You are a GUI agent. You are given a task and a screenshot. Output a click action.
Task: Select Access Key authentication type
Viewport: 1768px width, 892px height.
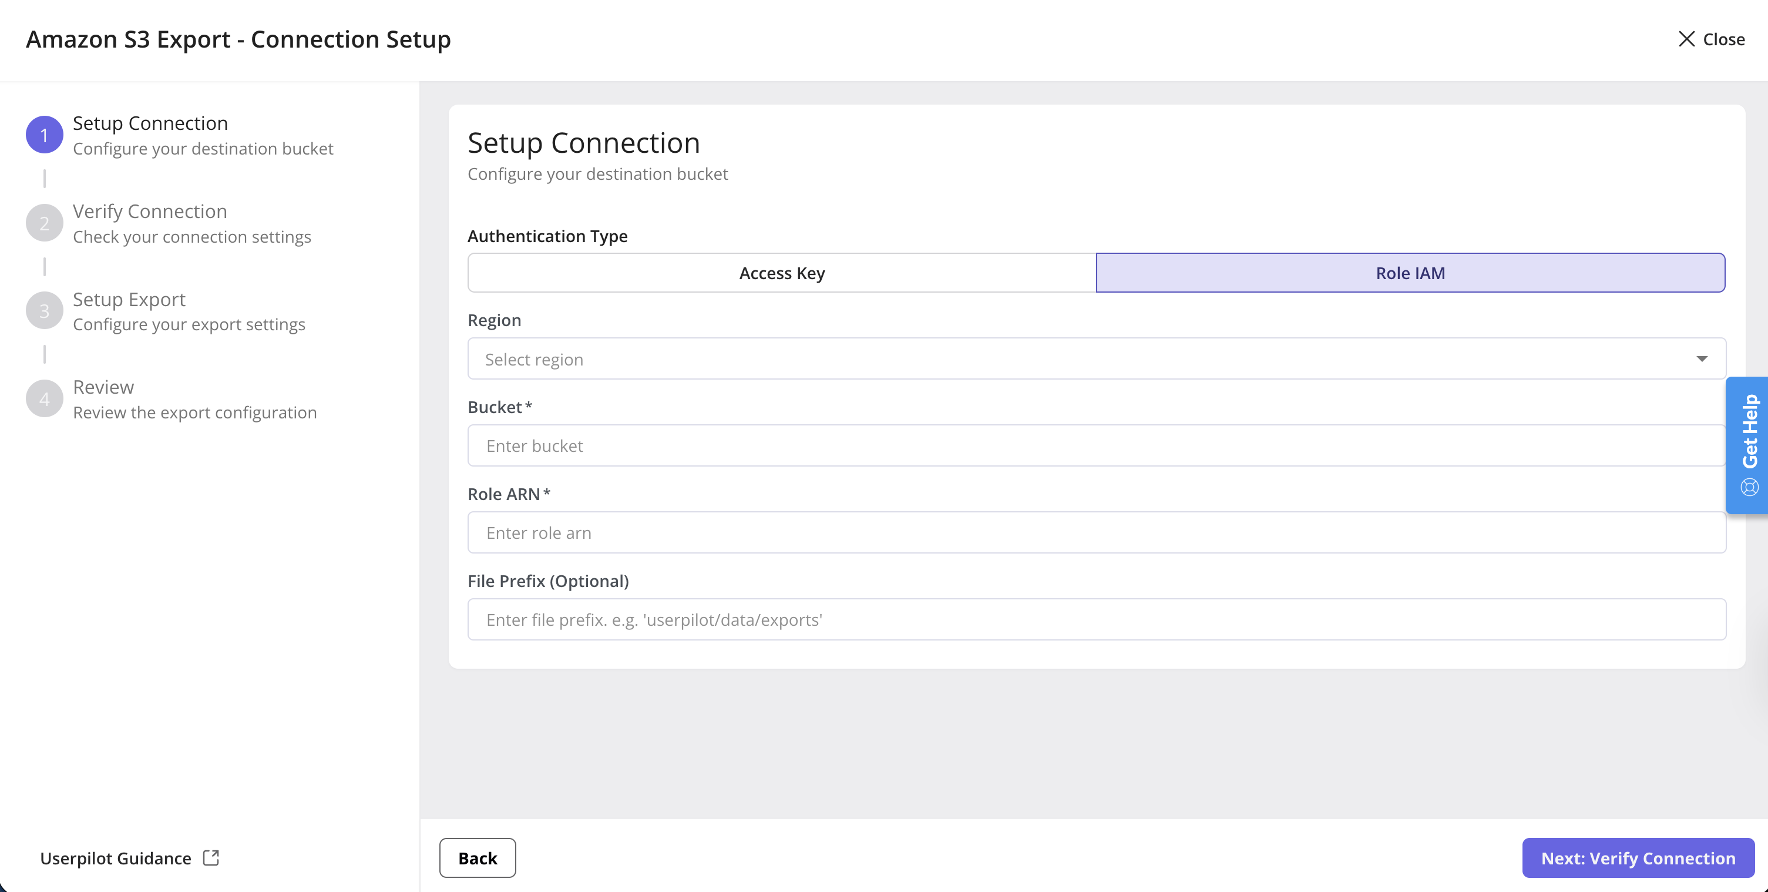pyautogui.click(x=782, y=273)
